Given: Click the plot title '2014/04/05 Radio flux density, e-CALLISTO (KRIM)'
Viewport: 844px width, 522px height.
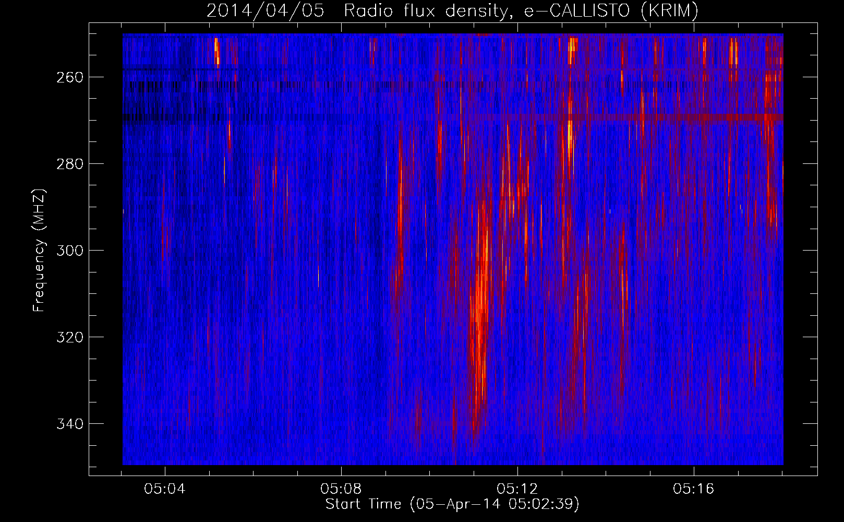Looking at the screenshot, I should pos(452,10).
